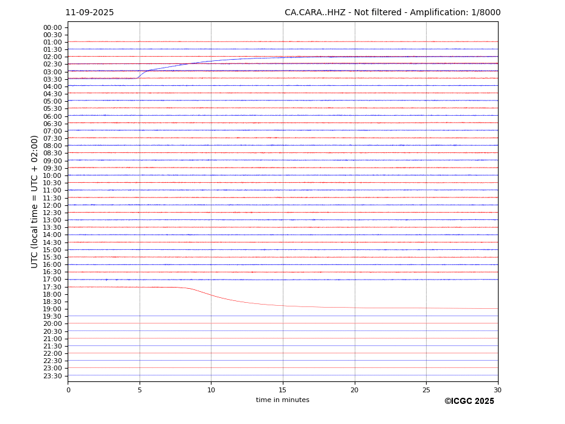The width and height of the screenshot is (565, 424).
Task: Select the 23:30 time row label
Action: tap(52, 376)
